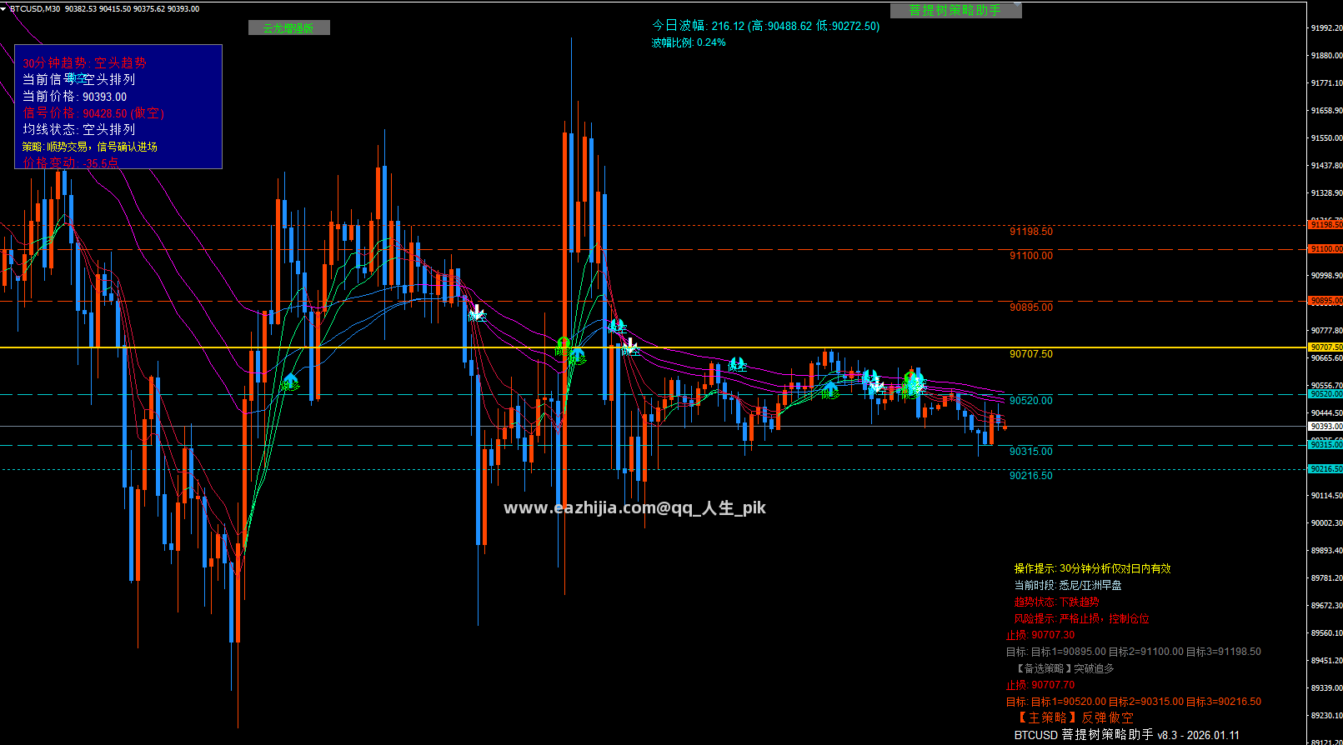Click the 波幅比例 0.24% text
The width and height of the screenshot is (1343, 745).
coord(688,42)
